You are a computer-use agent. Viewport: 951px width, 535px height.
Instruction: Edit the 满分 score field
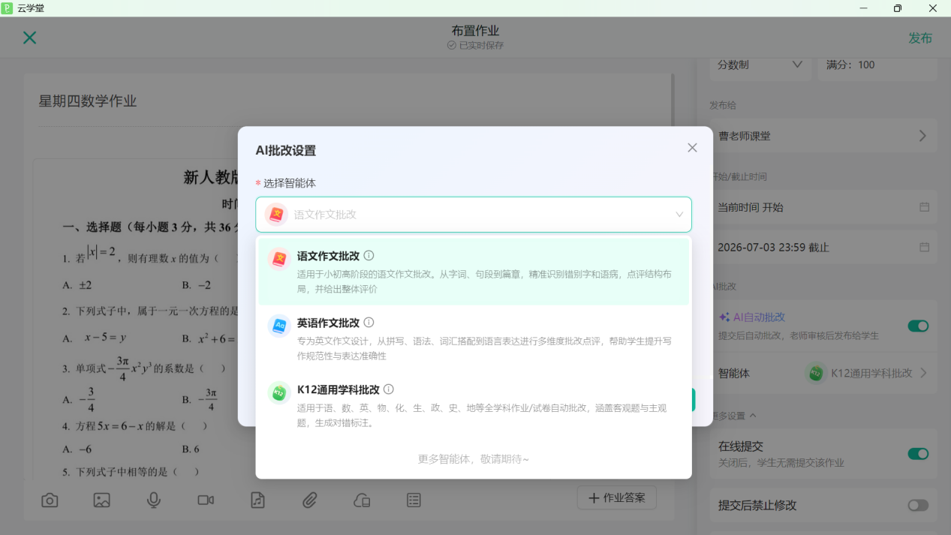[877, 65]
